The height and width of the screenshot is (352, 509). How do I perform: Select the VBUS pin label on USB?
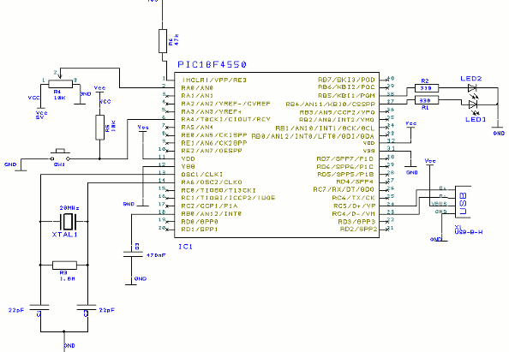click(x=439, y=204)
